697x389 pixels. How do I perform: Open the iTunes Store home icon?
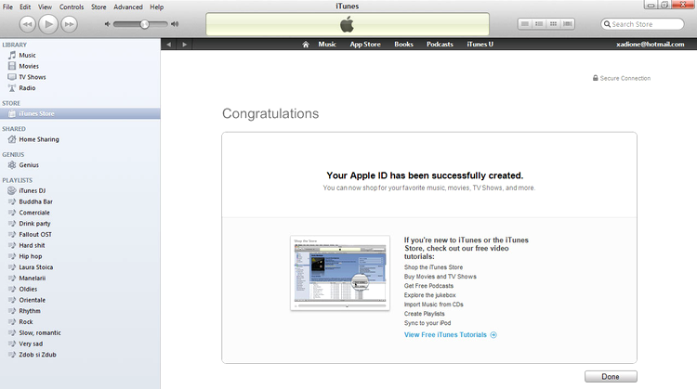pos(306,45)
